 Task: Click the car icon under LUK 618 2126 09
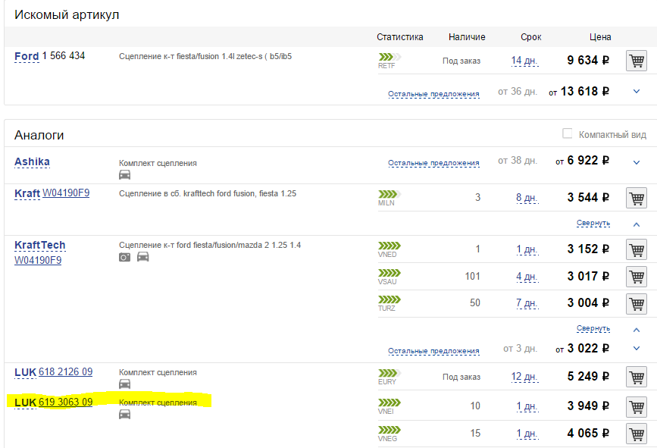(x=124, y=384)
